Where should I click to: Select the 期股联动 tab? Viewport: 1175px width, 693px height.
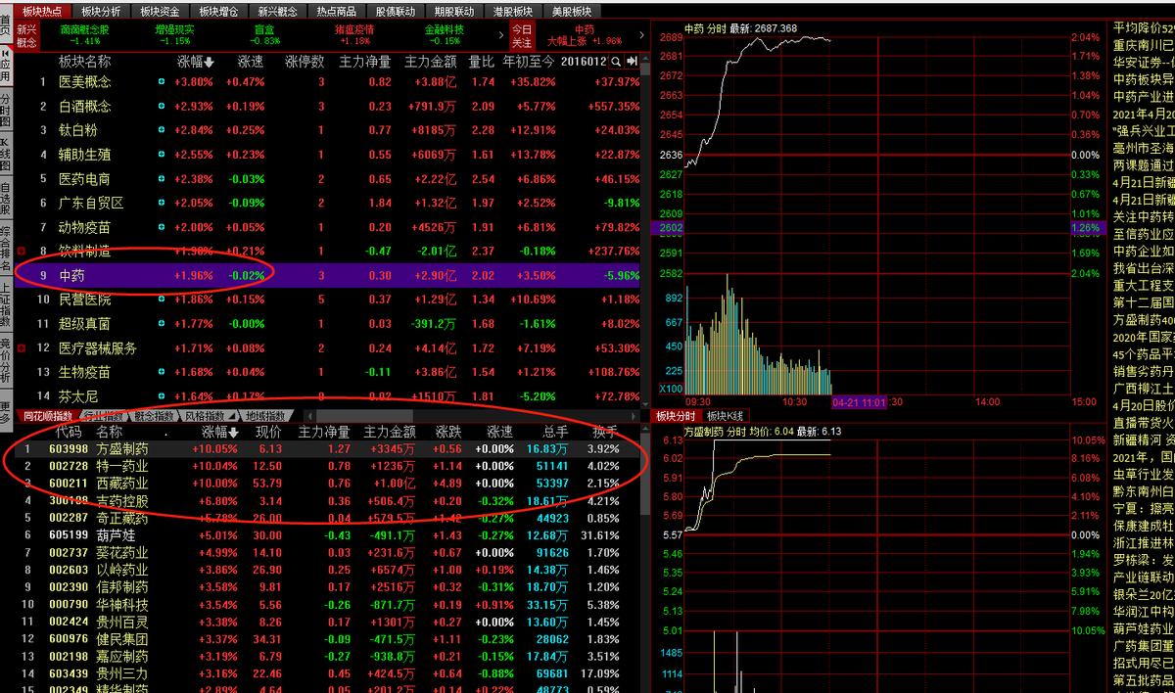click(453, 11)
